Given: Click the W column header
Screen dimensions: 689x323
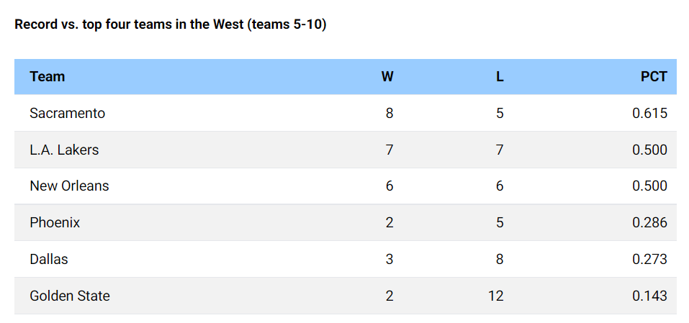Looking at the screenshot, I should [387, 76].
